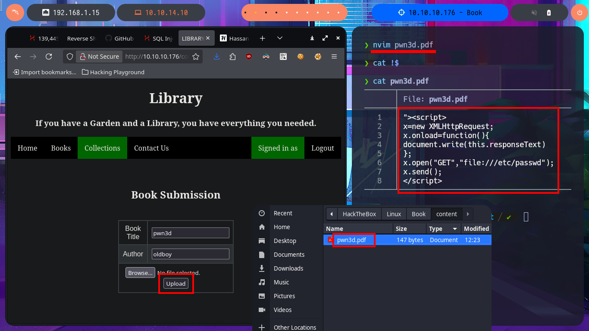Click the Not Secure lock indicator
589x331 pixels.
[98, 57]
